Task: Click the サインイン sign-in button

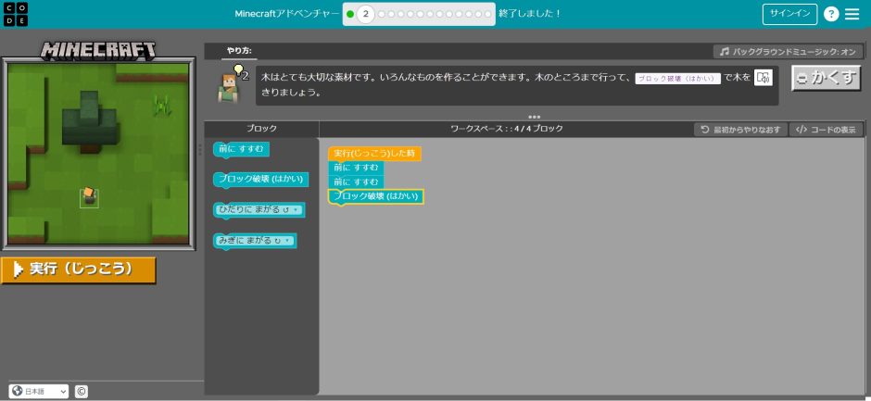Action: 789,14
